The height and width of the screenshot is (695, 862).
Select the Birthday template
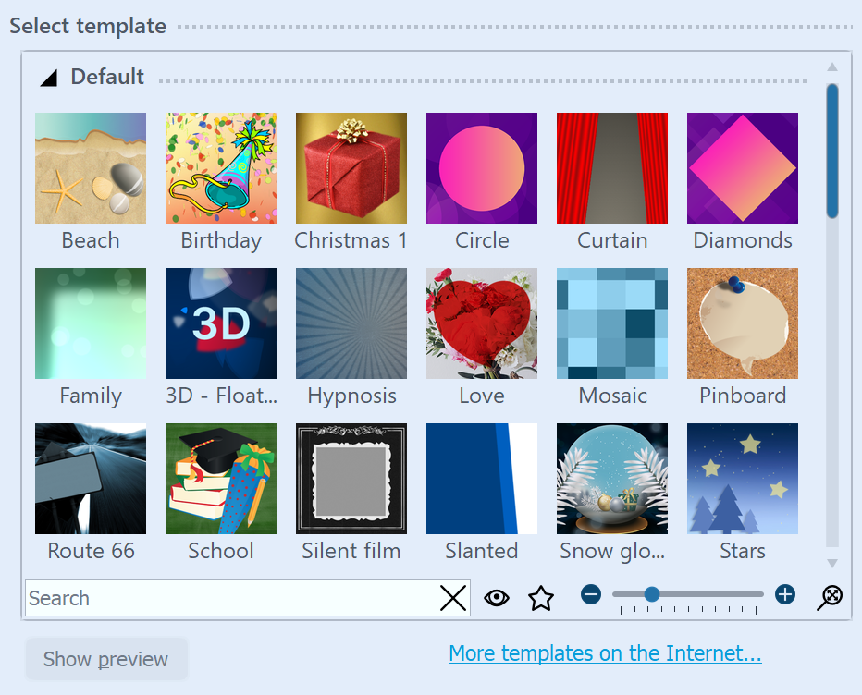pos(220,167)
